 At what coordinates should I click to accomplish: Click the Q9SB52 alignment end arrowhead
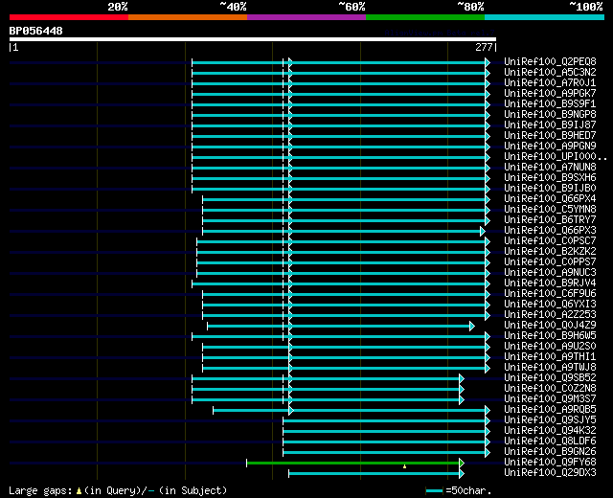[462, 379]
